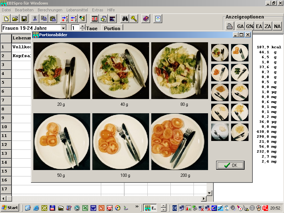Click the open folder toolbar icon
Viewport: 284px width, 213px height.
(x=15, y=19)
